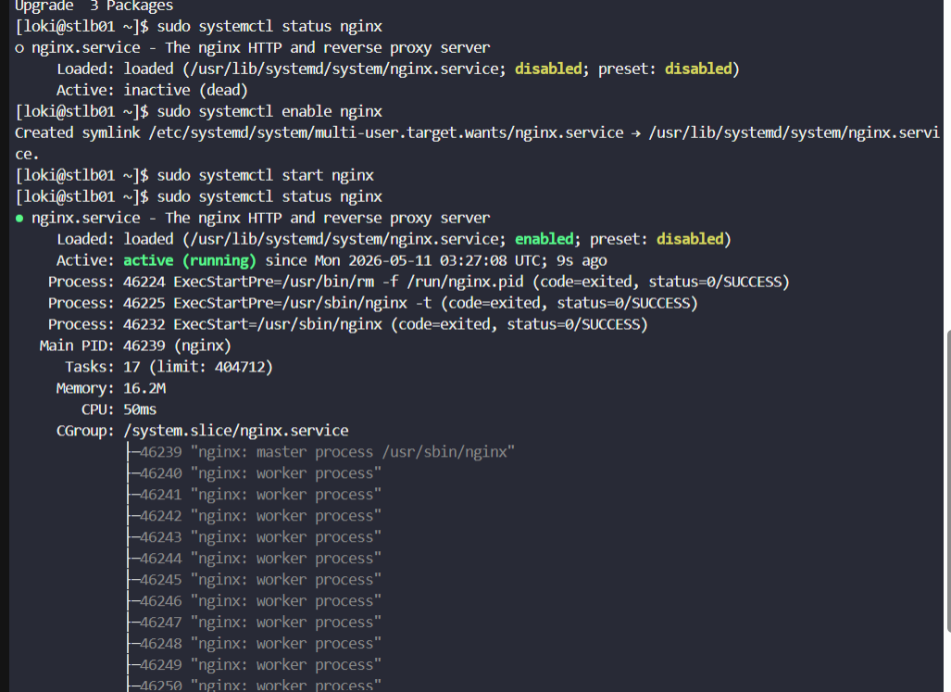Click the first yellow "disabled" in the inactive Loaded line
Screen dimensions: 951x692
548,69
